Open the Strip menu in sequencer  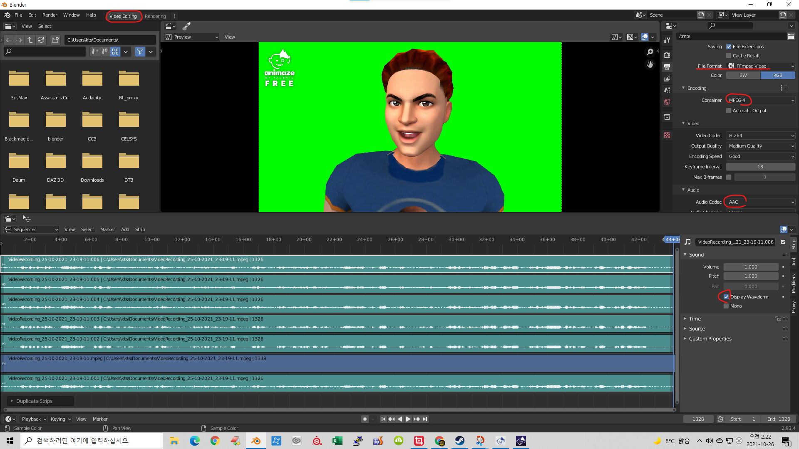click(140, 229)
